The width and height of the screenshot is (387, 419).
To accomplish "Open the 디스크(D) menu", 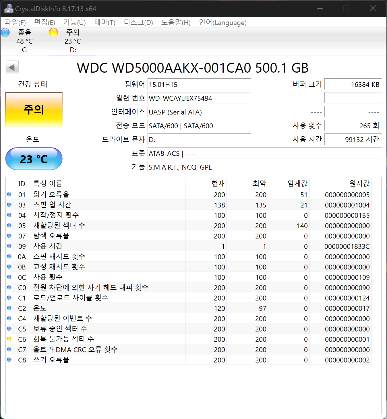I will tap(138, 22).
